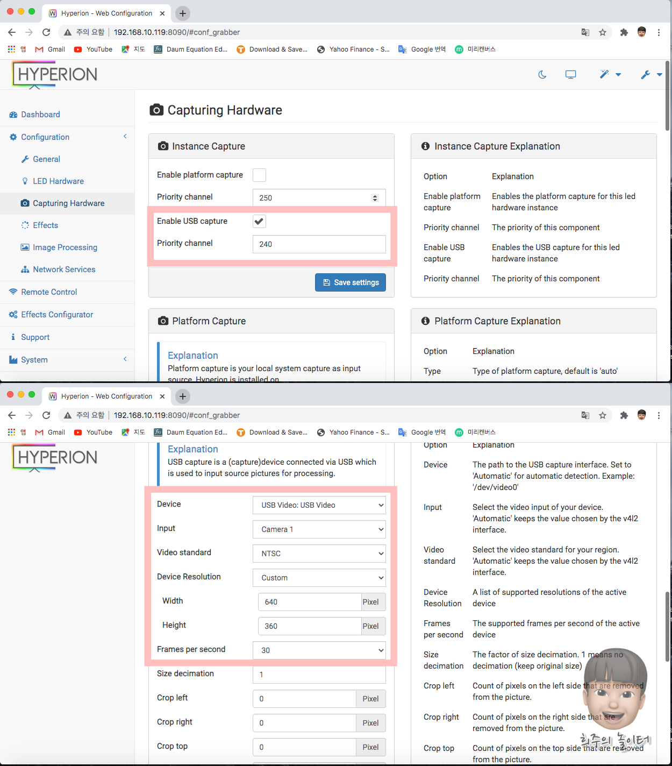Open extensions puzzle icon in top window
Image resolution: width=672 pixels, height=766 pixels.
point(624,32)
